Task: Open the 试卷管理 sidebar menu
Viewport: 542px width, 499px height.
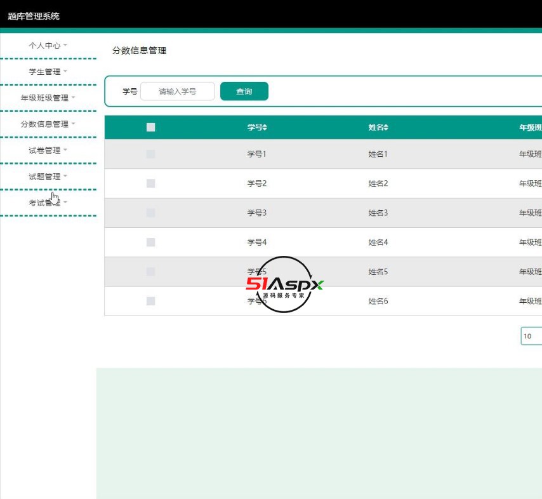Action: (x=48, y=150)
